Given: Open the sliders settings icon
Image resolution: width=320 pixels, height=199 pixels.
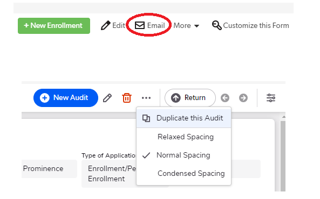Looking at the screenshot, I should [x=271, y=98].
